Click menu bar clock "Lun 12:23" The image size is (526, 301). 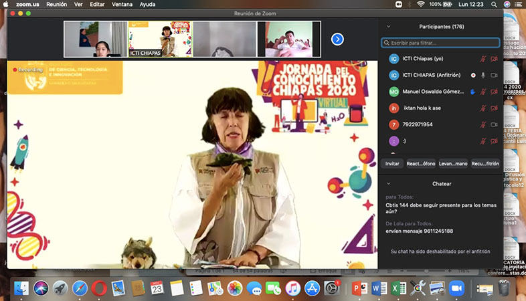[x=471, y=5]
